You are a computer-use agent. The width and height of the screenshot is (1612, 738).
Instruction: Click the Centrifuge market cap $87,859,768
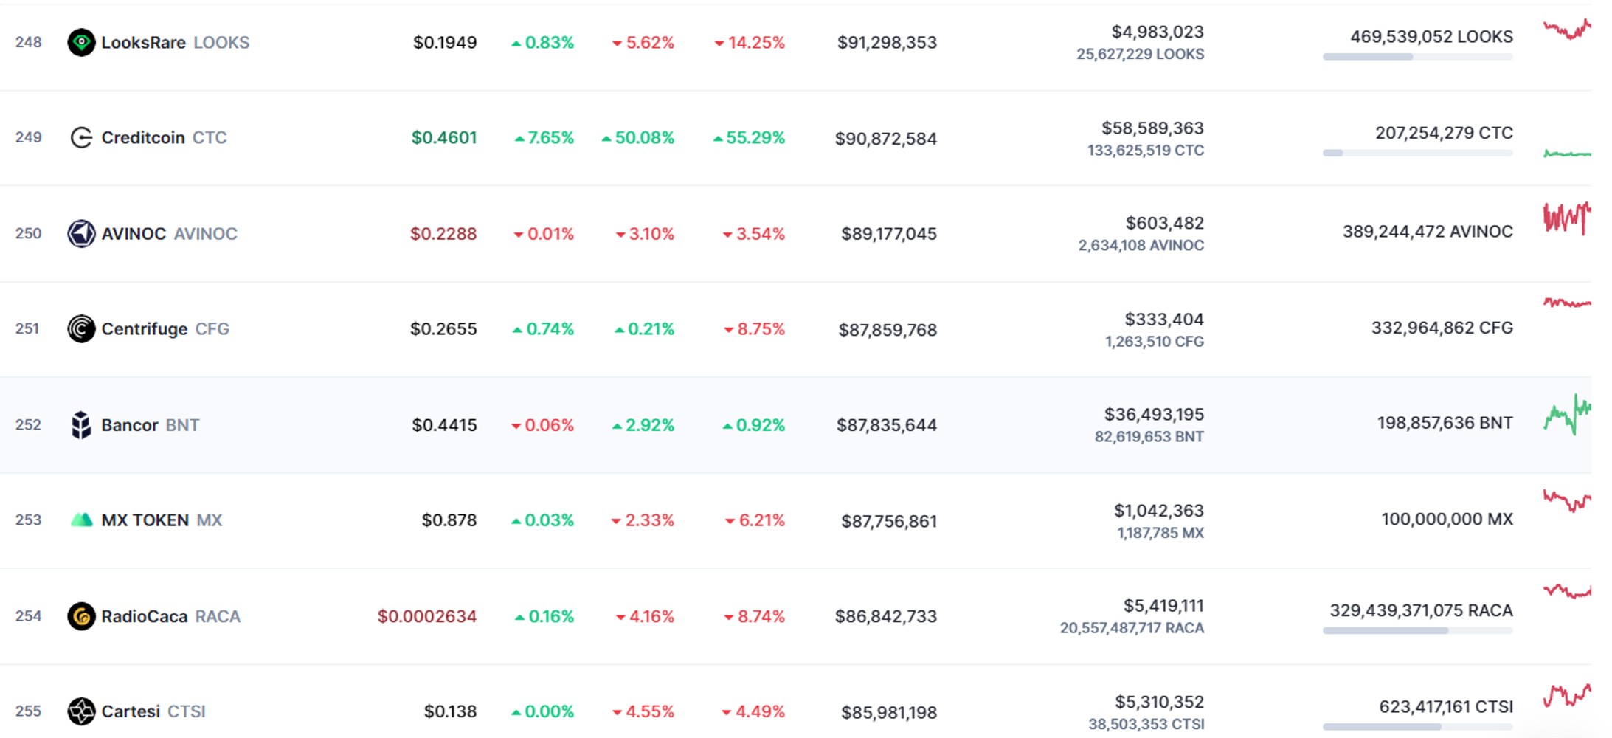click(888, 329)
